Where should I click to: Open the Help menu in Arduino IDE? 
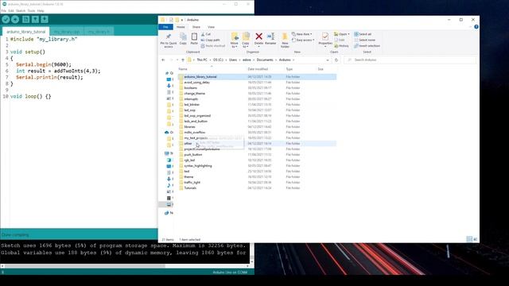41,10
